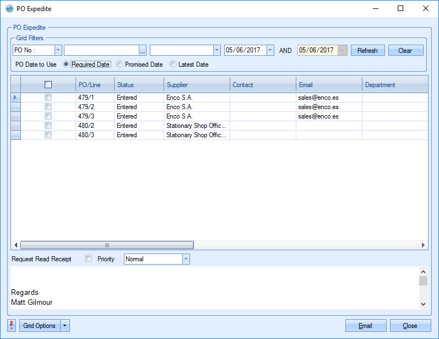Click the Email button

(365, 326)
